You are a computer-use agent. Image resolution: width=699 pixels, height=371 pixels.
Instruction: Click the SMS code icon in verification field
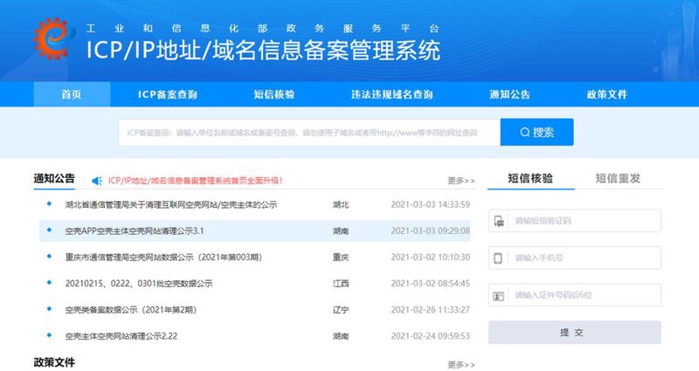coord(499,221)
